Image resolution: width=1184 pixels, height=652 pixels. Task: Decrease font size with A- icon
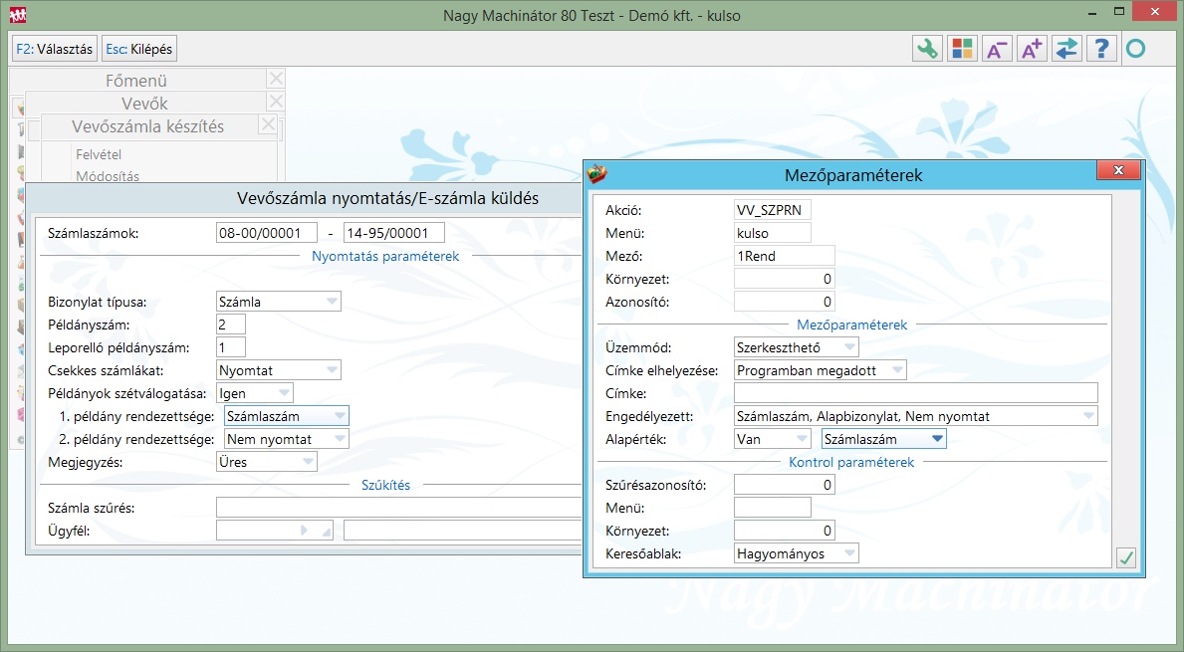click(x=996, y=49)
